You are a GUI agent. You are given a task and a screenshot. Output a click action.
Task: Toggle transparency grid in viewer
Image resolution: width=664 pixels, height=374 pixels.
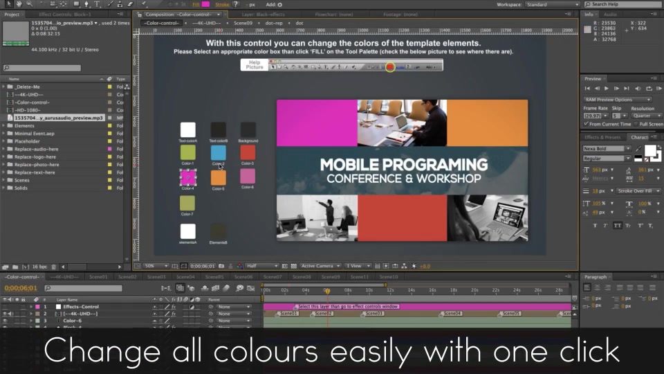click(x=293, y=266)
